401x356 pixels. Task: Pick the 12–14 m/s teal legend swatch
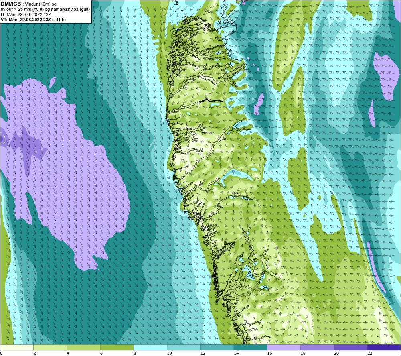(x=217, y=348)
